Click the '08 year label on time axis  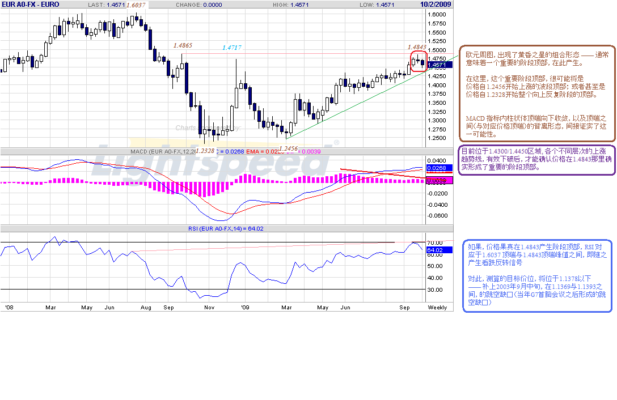point(9,308)
